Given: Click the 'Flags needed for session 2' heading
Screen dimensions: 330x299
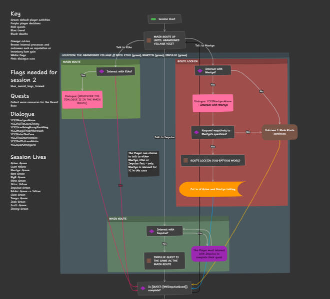Looking at the screenshot, I should click(34, 76).
